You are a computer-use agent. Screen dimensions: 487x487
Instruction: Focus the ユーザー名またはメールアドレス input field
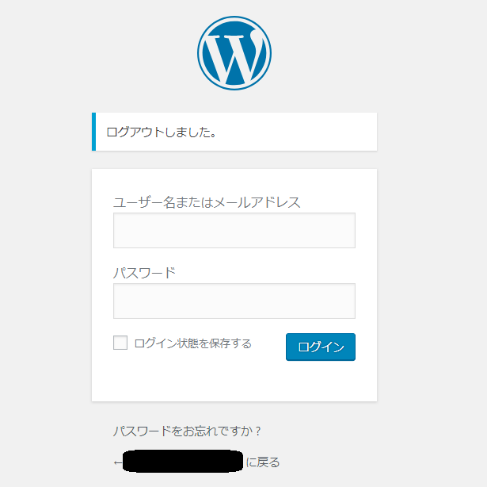(x=234, y=230)
